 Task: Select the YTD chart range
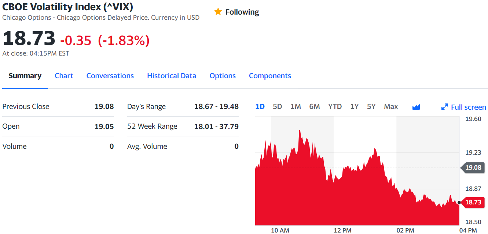pos(335,106)
